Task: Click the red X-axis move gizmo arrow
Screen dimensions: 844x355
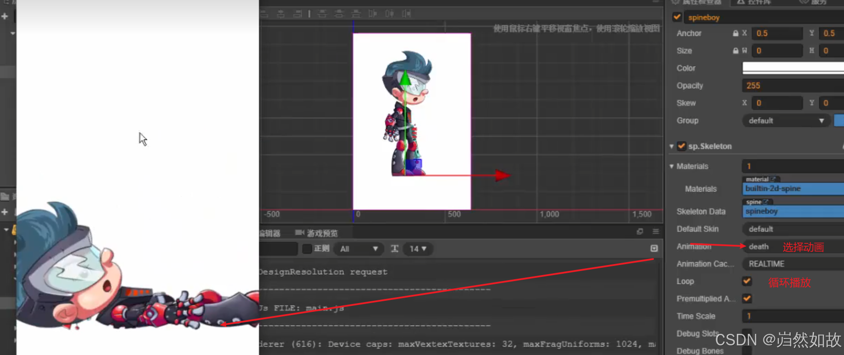Action: tap(502, 175)
